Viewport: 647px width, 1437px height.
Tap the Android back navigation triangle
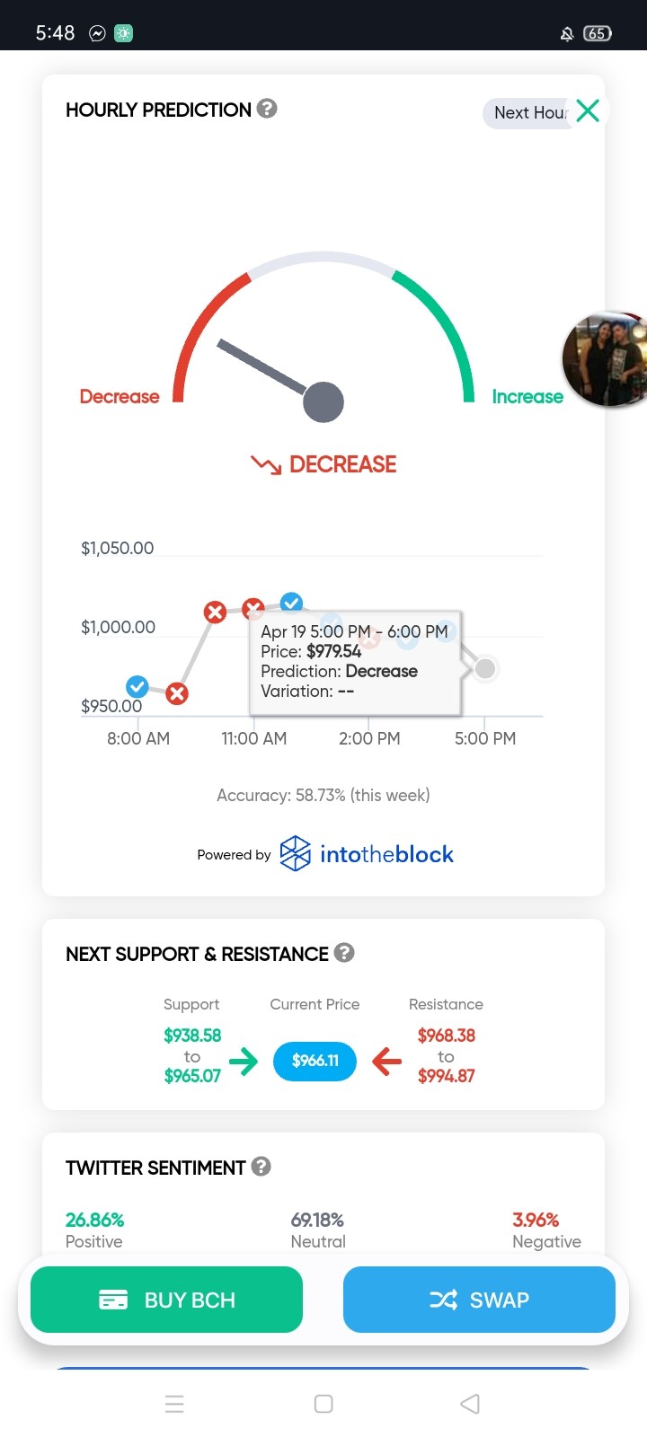[470, 1404]
